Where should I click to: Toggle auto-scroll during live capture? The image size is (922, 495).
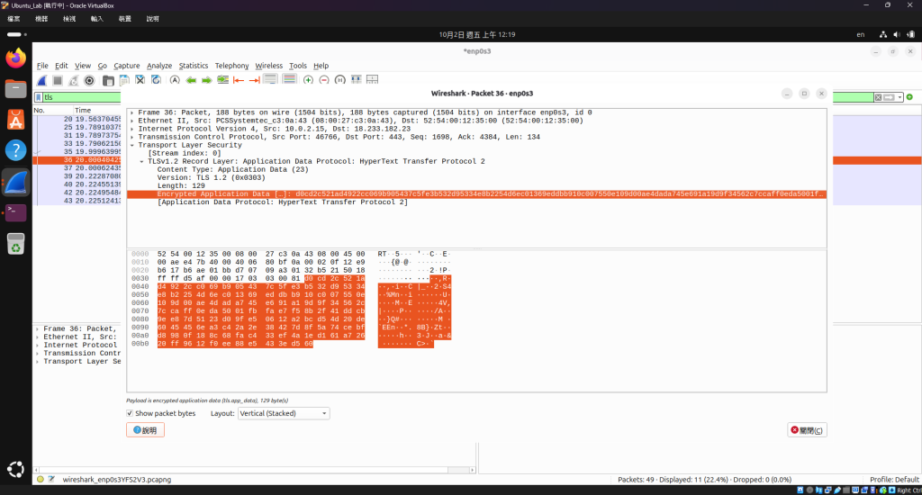270,80
